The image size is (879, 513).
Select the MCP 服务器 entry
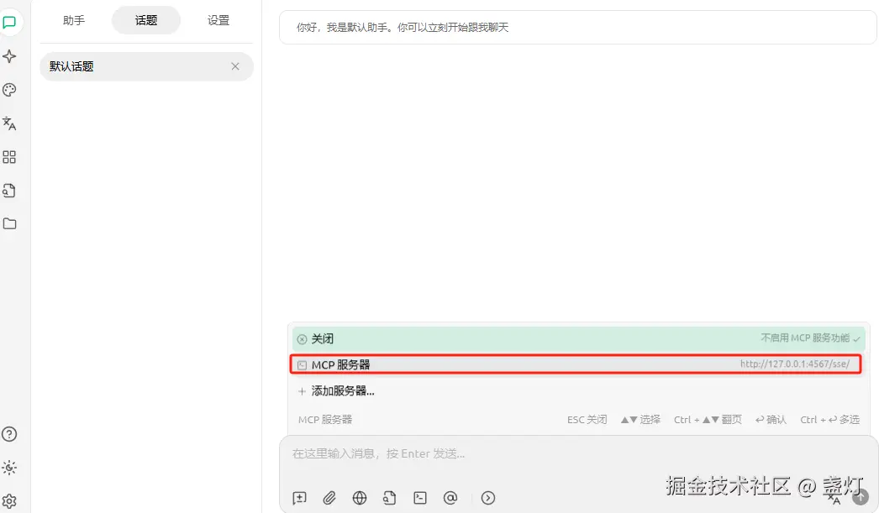[x=576, y=364]
